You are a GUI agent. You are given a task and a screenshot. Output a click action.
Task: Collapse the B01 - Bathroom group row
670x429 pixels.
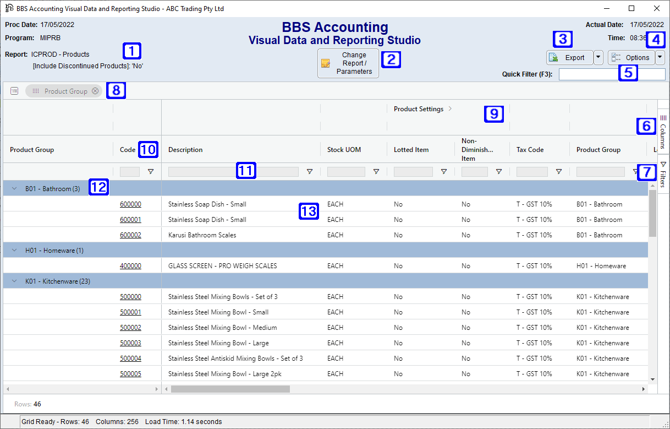(x=14, y=188)
